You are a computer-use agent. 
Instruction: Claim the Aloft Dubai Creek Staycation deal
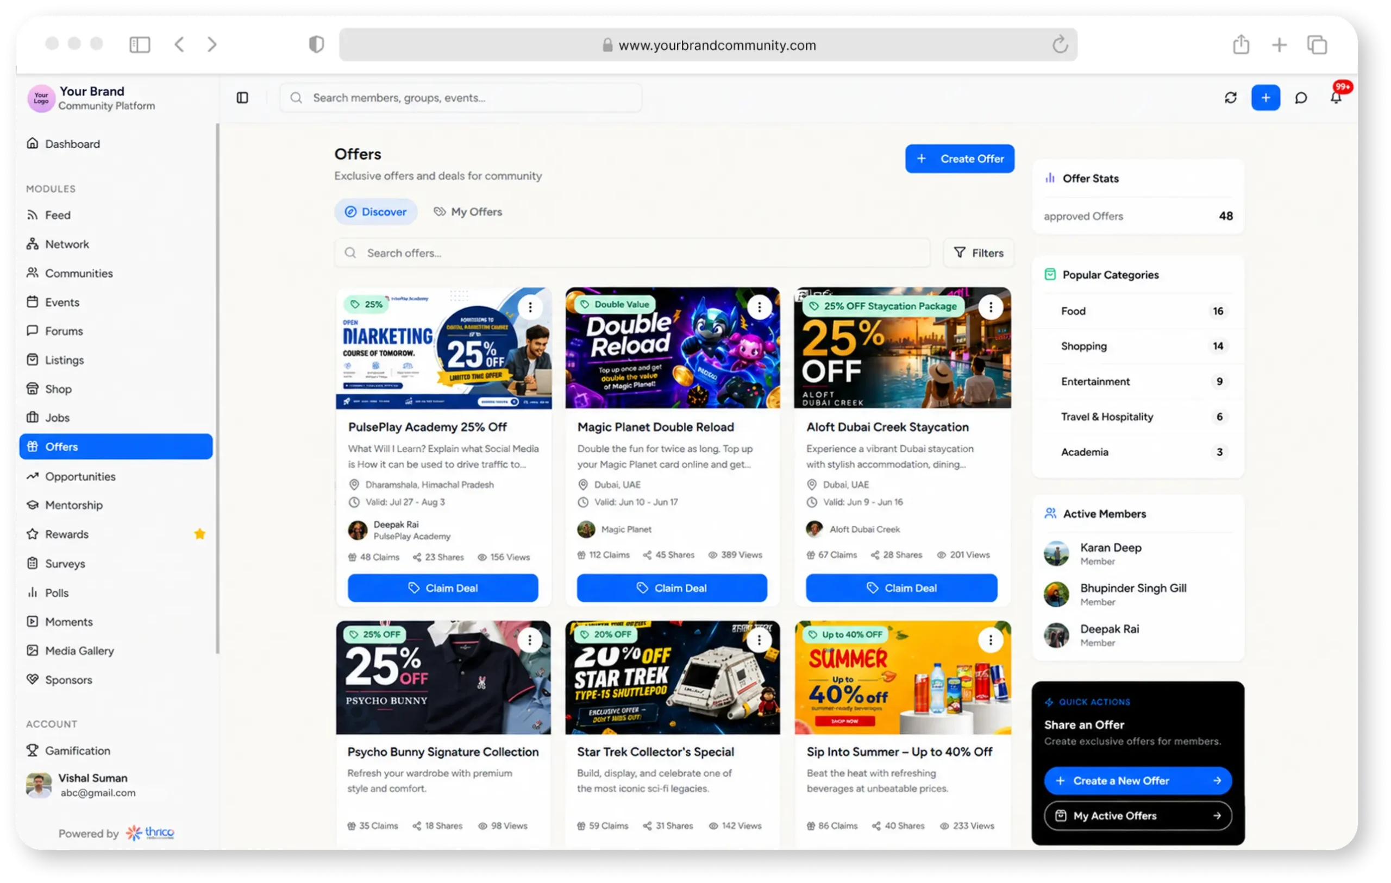[x=902, y=588]
